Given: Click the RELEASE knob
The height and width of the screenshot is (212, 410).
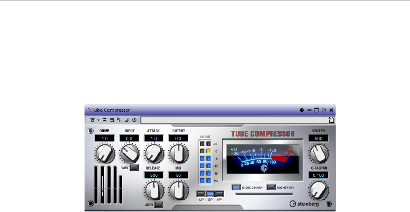Looking at the screenshot, I should click(x=154, y=190).
